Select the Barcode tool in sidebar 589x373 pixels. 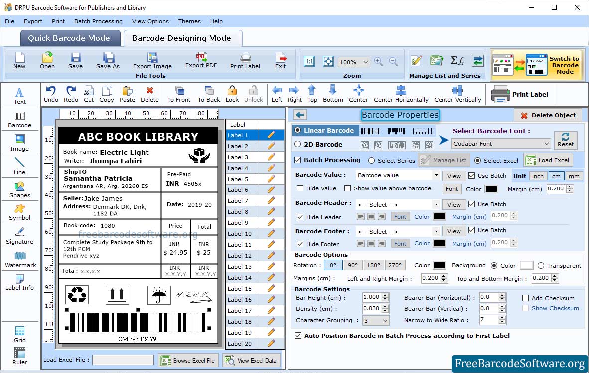[19, 120]
